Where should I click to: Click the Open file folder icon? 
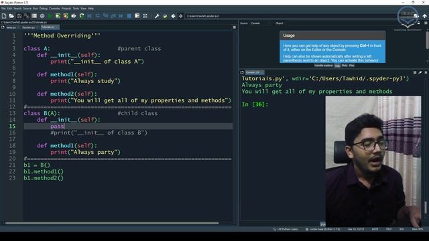coord(11,16)
